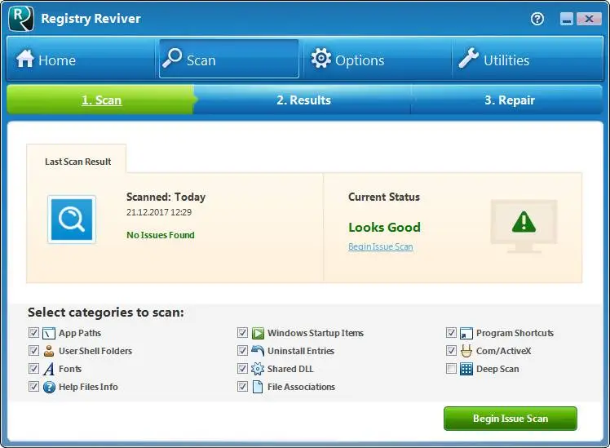Click the green Begin Issue Scan button
This screenshot has width=610, height=448.
(511, 419)
